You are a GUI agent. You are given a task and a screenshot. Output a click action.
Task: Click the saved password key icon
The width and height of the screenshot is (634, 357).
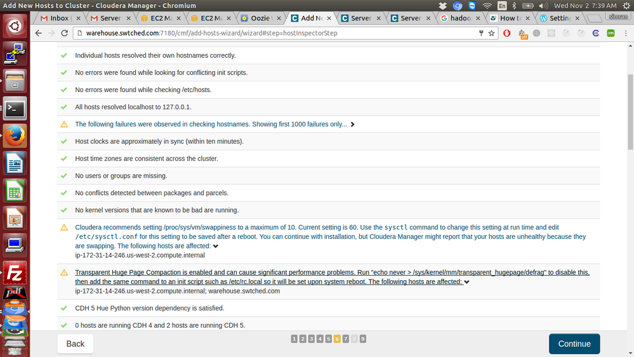pos(481,33)
